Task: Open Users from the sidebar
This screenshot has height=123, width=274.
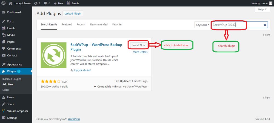Action: pos(11,97)
